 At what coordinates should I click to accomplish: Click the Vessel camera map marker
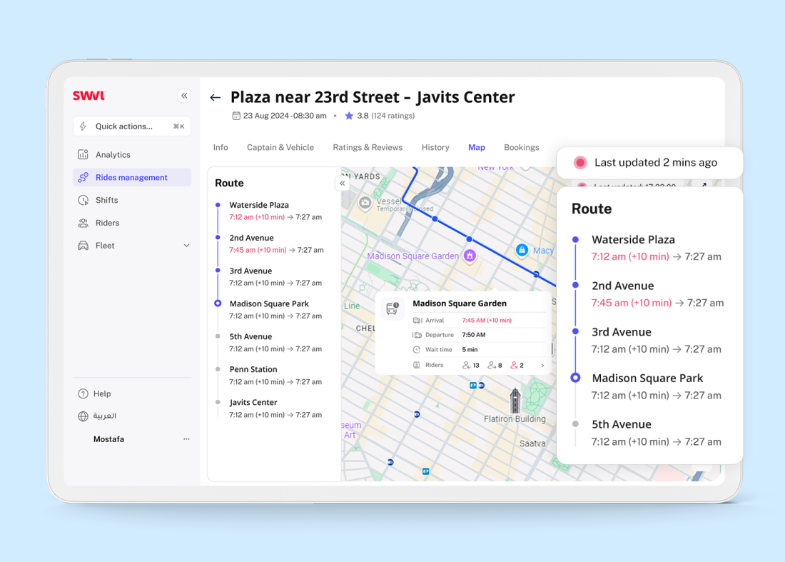[x=365, y=203]
